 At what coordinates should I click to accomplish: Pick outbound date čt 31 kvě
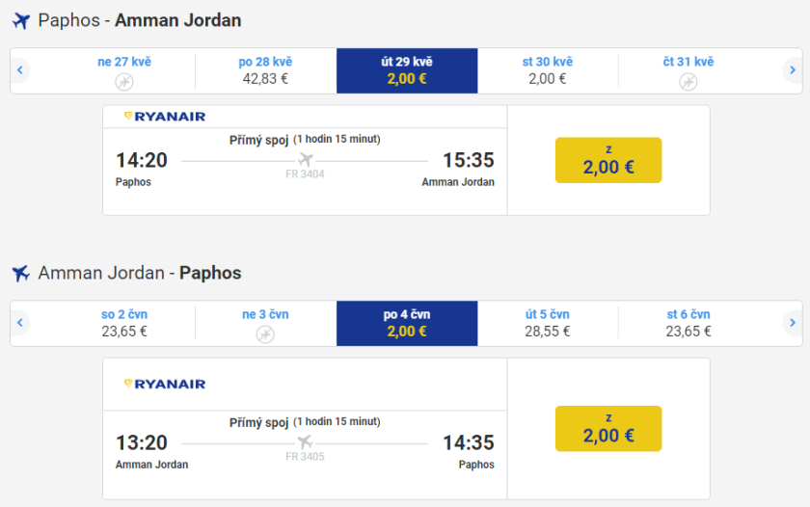click(688, 70)
